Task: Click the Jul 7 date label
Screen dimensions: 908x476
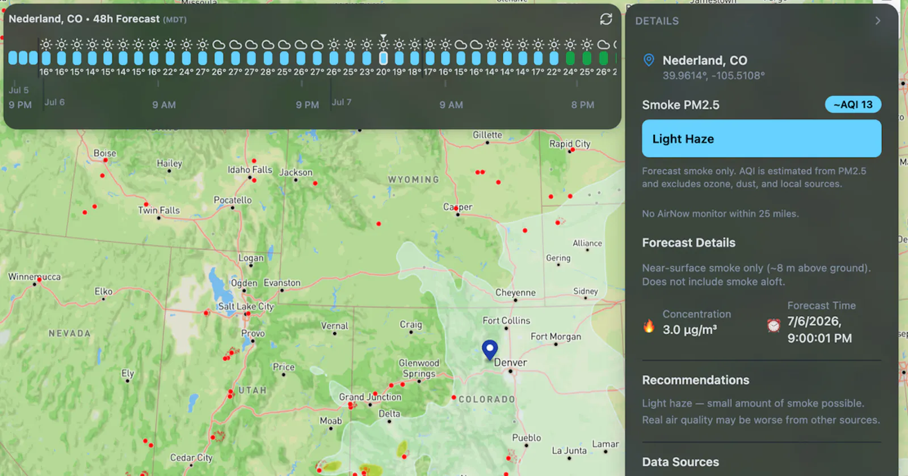Action: coord(342,102)
